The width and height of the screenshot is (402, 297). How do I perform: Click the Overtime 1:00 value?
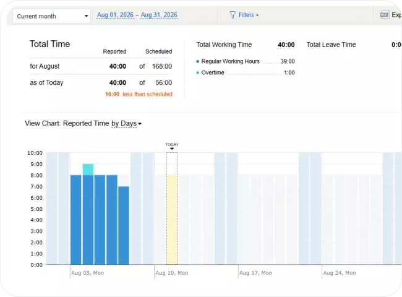pyautogui.click(x=289, y=72)
